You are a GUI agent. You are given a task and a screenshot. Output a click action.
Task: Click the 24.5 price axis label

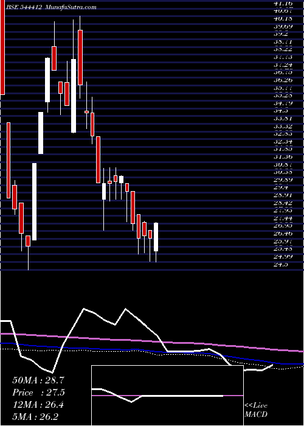pos(281,265)
